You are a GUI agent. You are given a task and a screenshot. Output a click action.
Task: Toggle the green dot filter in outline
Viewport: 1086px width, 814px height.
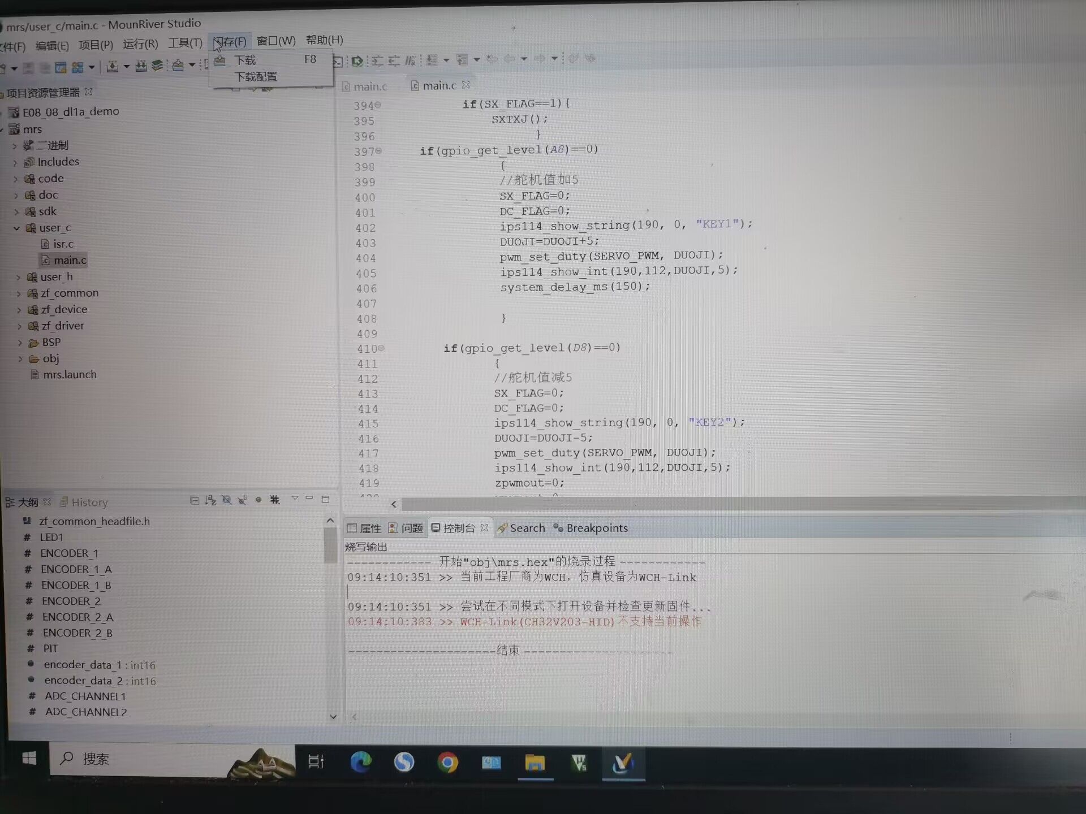(x=258, y=500)
